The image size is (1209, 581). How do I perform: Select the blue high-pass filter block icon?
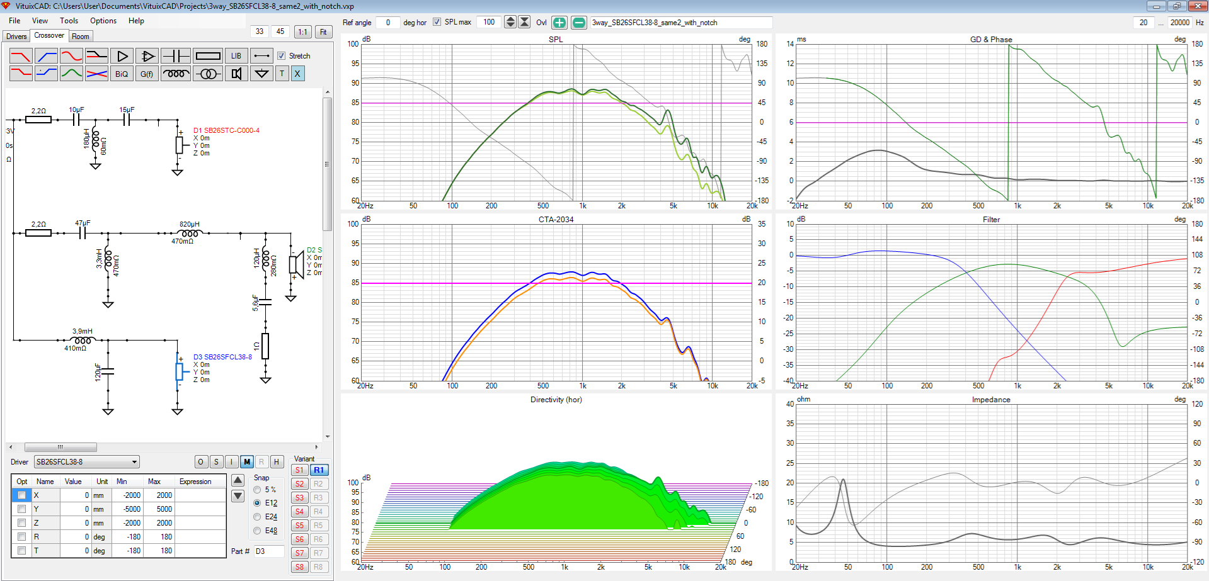click(46, 56)
